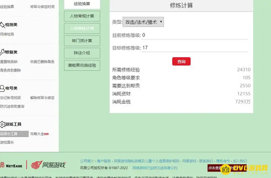This screenshot has width=271, height=178.
Task: Open 防沉迷自助查询 link
Action: pyautogui.click(x=12, y=106)
